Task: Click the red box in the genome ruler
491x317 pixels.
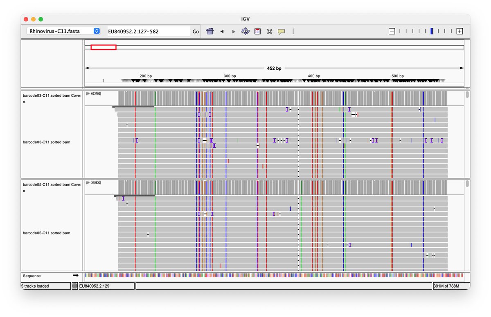Action: (104, 47)
